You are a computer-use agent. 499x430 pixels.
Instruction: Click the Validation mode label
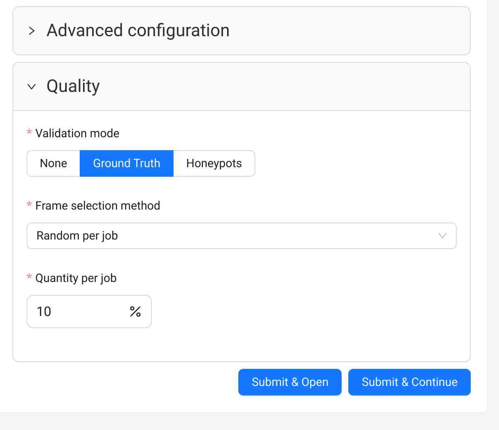[77, 133]
